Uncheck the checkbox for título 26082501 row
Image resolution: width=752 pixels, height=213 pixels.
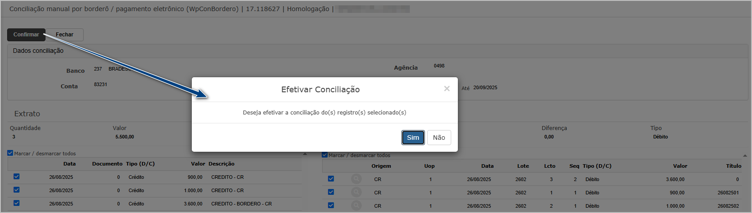click(331, 192)
